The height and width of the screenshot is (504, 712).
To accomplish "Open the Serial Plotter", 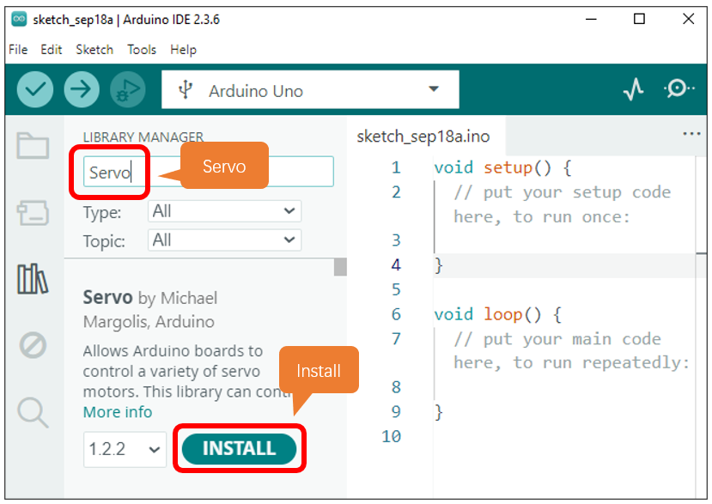I will (634, 89).
